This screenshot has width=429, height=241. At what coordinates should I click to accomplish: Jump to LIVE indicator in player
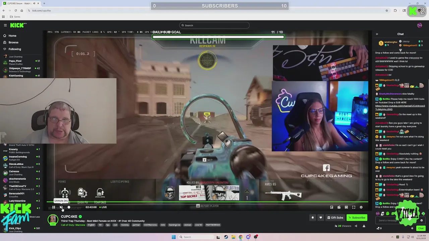[103, 207]
